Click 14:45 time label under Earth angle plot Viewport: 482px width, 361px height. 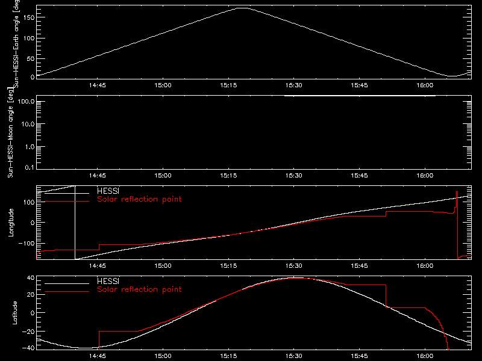pyautogui.click(x=98, y=85)
